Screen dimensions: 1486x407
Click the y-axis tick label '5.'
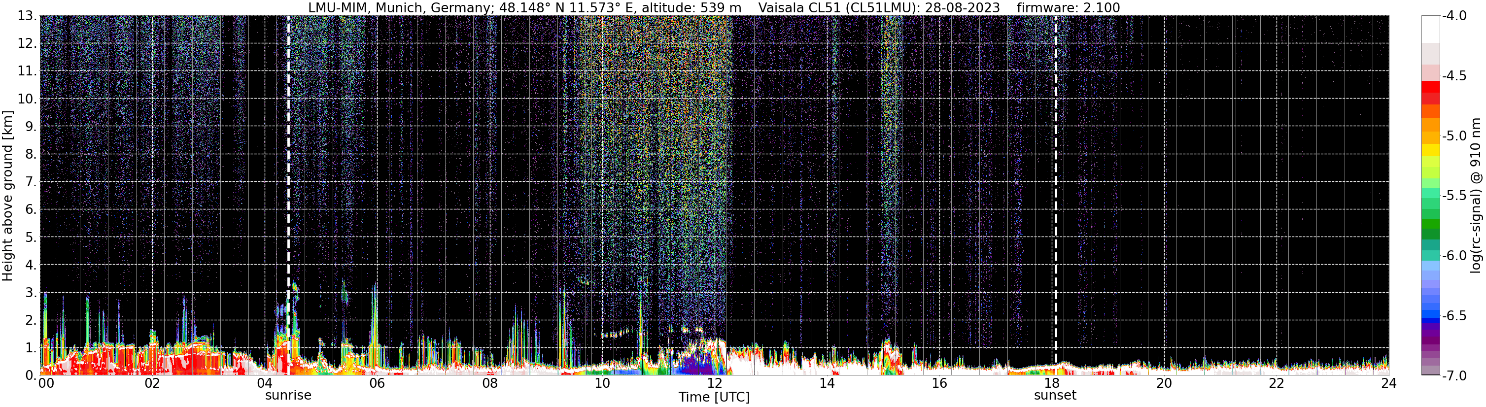pos(31,237)
